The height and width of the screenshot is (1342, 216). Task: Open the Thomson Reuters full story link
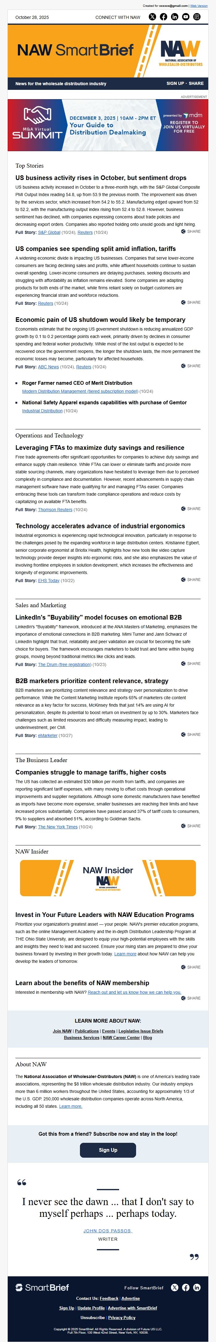click(x=55, y=510)
